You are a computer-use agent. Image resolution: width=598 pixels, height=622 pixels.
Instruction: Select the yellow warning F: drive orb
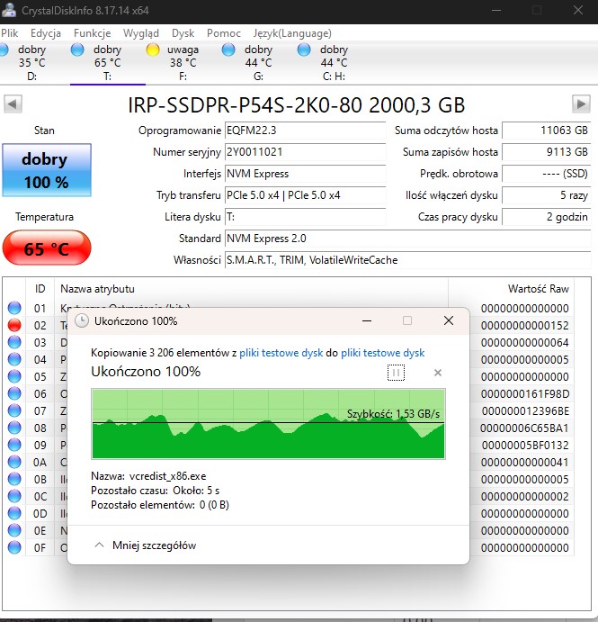[153, 50]
